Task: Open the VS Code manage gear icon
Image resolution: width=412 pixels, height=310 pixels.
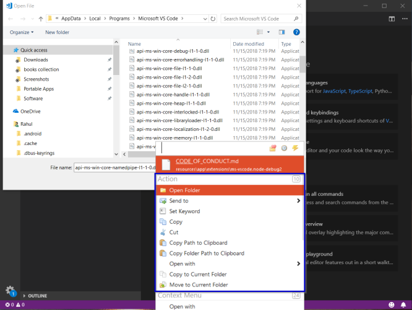Action: tap(10, 291)
